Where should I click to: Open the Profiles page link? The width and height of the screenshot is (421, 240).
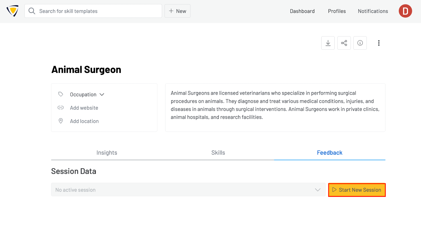337,11
